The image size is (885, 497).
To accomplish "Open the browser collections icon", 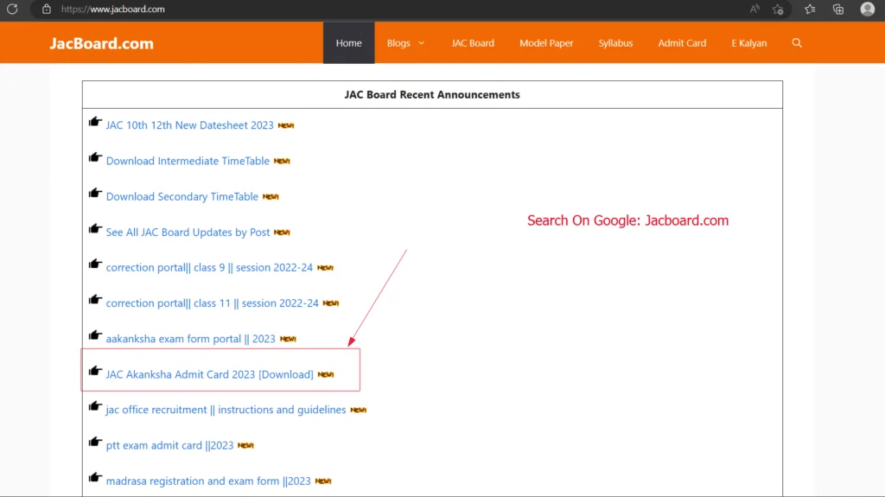I will click(837, 10).
